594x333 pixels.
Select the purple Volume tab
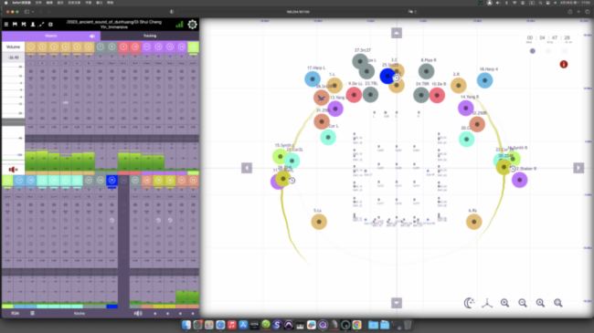(51, 36)
